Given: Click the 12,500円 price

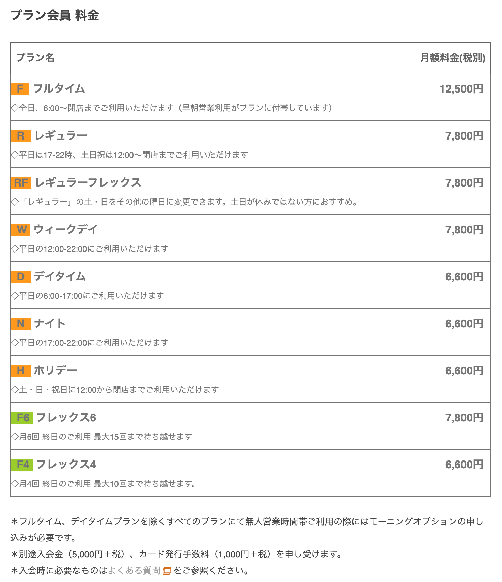Looking at the screenshot, I should pyautogui.click(x=461, y=89).
